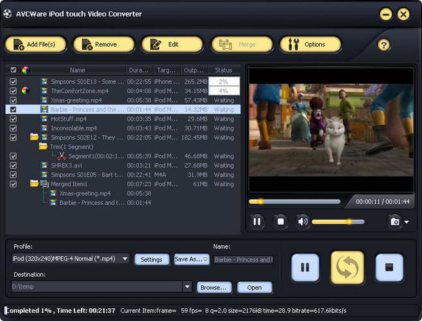Screen dimensions: 422x321
Task: Uncheck Xmas-greeting.mp4 checkbox
Action: [13, 100]
